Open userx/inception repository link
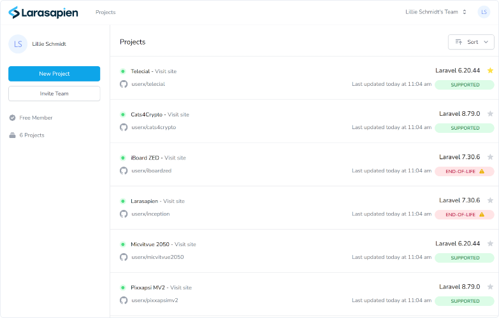The image size is (499, 318). coord(150,214)
